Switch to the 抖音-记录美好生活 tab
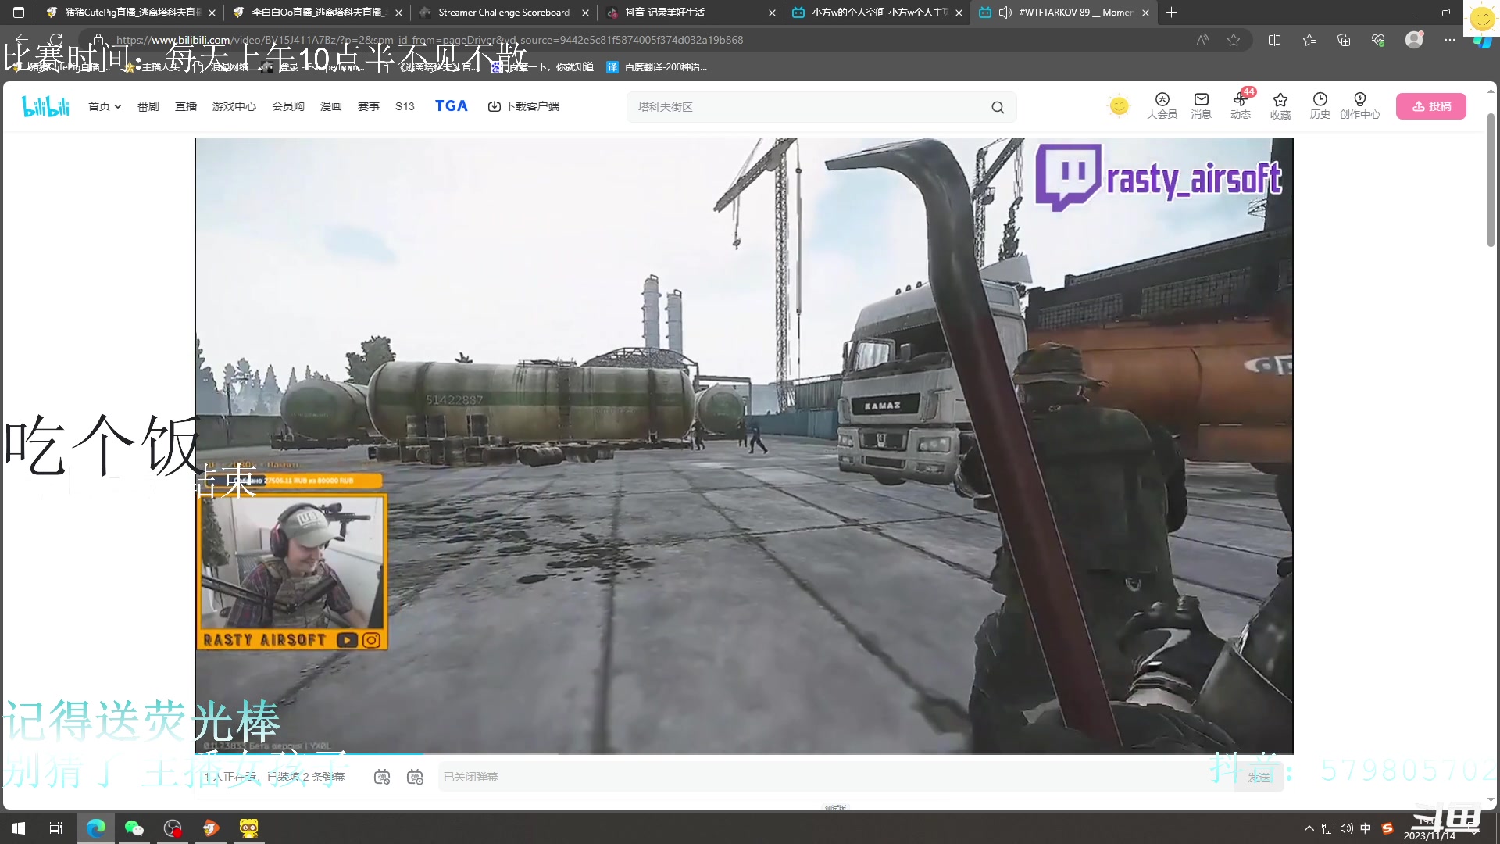Image resolution: width=1500 pixels, height=844 pixels. (x=691, y=13)
